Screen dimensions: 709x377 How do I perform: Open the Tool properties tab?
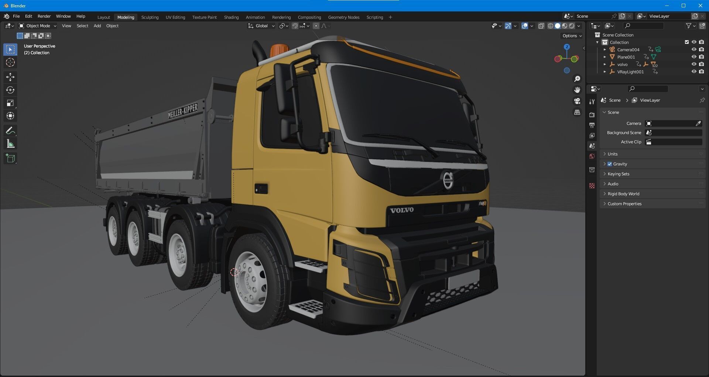(x=592, y=102)
